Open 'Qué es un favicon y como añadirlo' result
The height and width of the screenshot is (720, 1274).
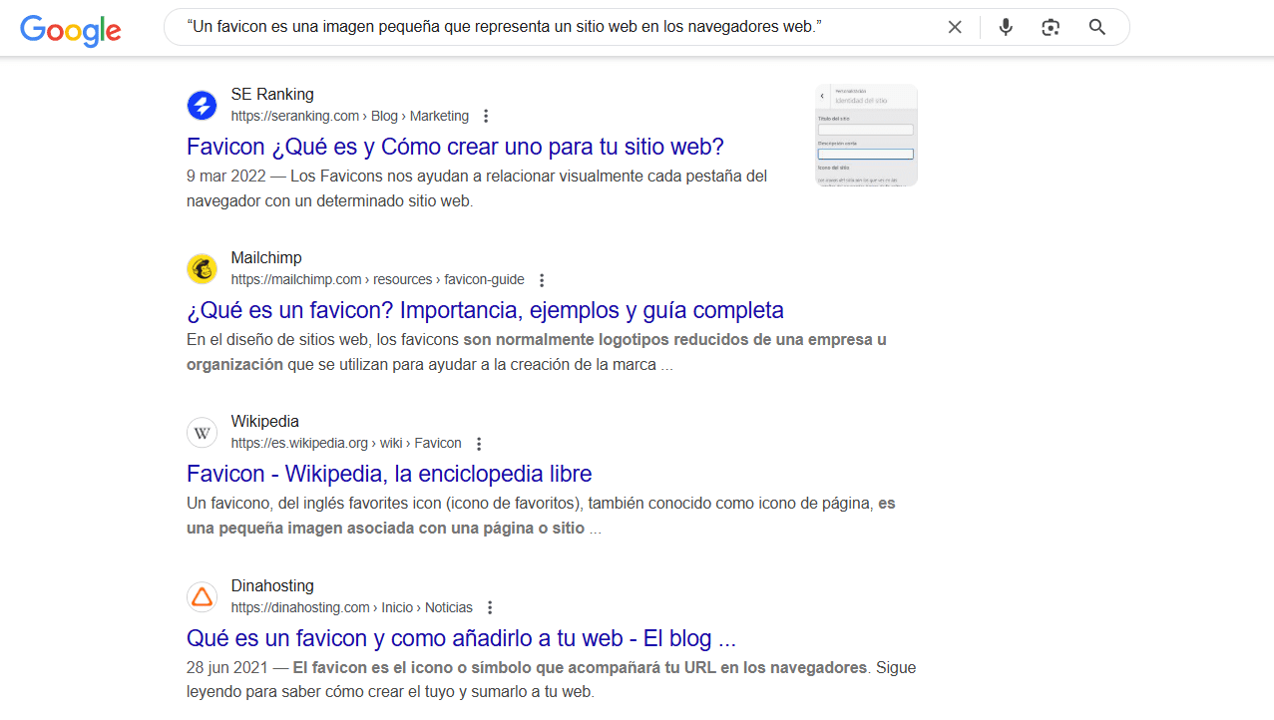461,638
